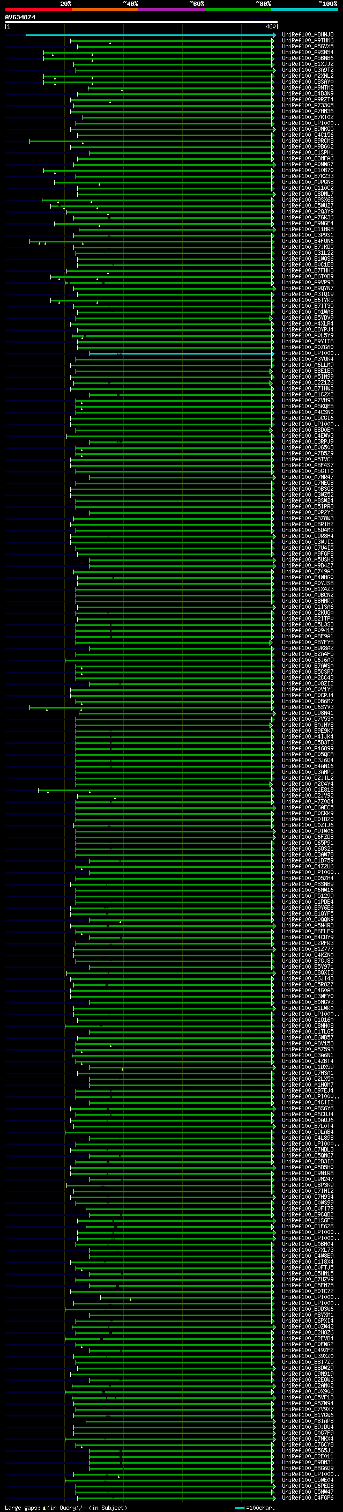The width and height of the screenshot is (343, 1512).
Task: Click the white query sequence bar
Action: point(141,21)
